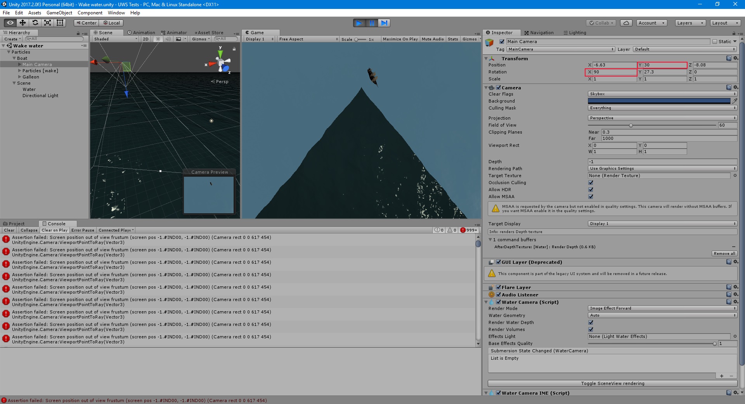The width and height of the screenshot is (745, 404).
Task: Click the Background color swatch
Action: (x=658, y=101)
